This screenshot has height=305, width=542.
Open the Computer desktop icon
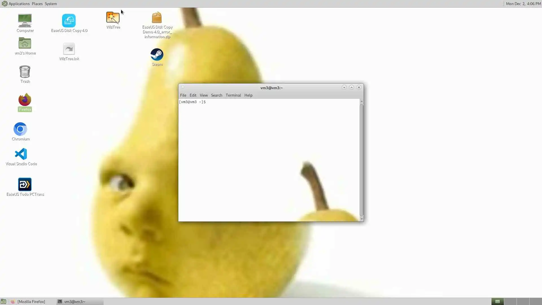25,21
